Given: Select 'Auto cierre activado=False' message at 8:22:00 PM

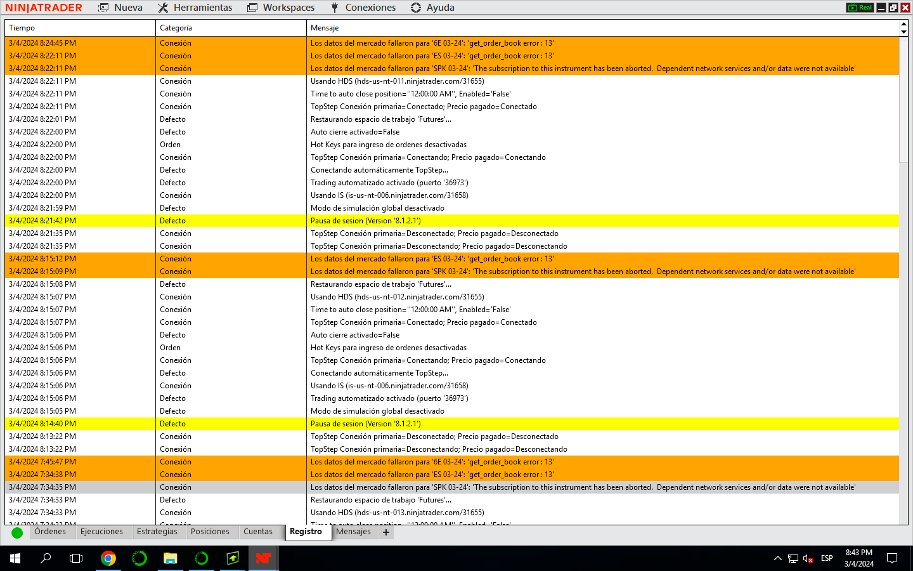Looking at the screenshot, I should [602, 132].
